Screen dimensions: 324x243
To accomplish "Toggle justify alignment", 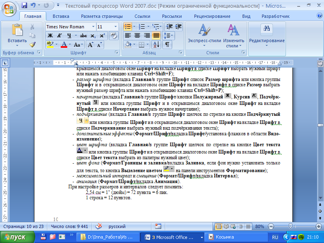I will 156,36.
